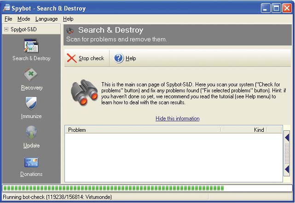
Task: Click the blue question mark Help icon
Action: pyautogui.click(x=119, y=58)
